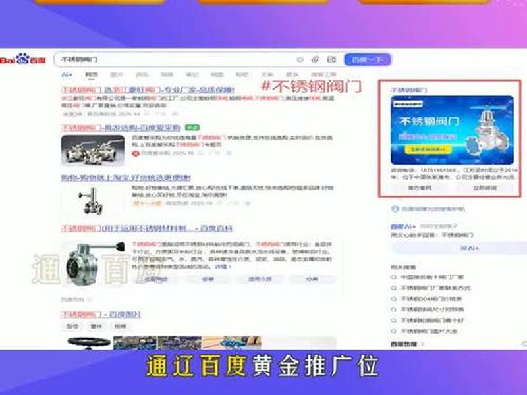Image resolution: width=527 pixels, height=395 pixels.
Task: Click related search 不锈钢阀门尺寸对照表
Action: point(432,309)
